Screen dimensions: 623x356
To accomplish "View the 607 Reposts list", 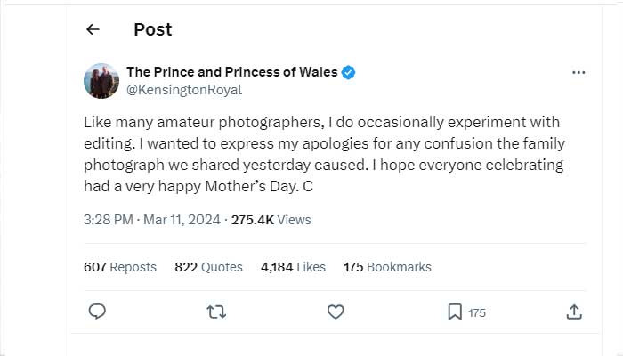I will pyautogui.click(x=119, y=267).
